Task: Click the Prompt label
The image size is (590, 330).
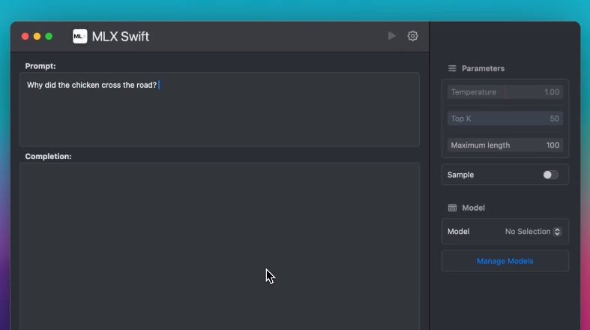Action: pos(40,66)
